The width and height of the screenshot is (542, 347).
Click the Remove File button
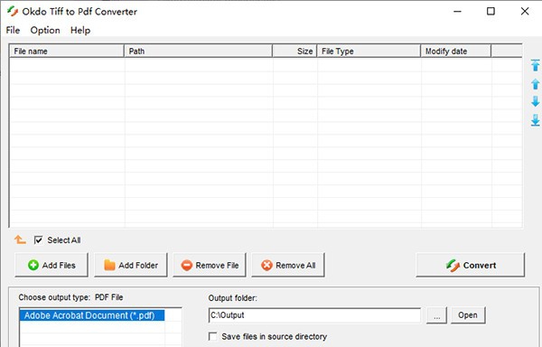click(x=210, y=265)
